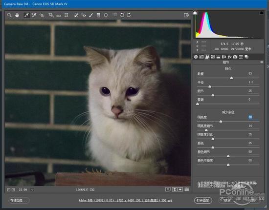Toggle shadow clipping warning on histogram
This screenshot has height=210, width=269.
(195, 13)
